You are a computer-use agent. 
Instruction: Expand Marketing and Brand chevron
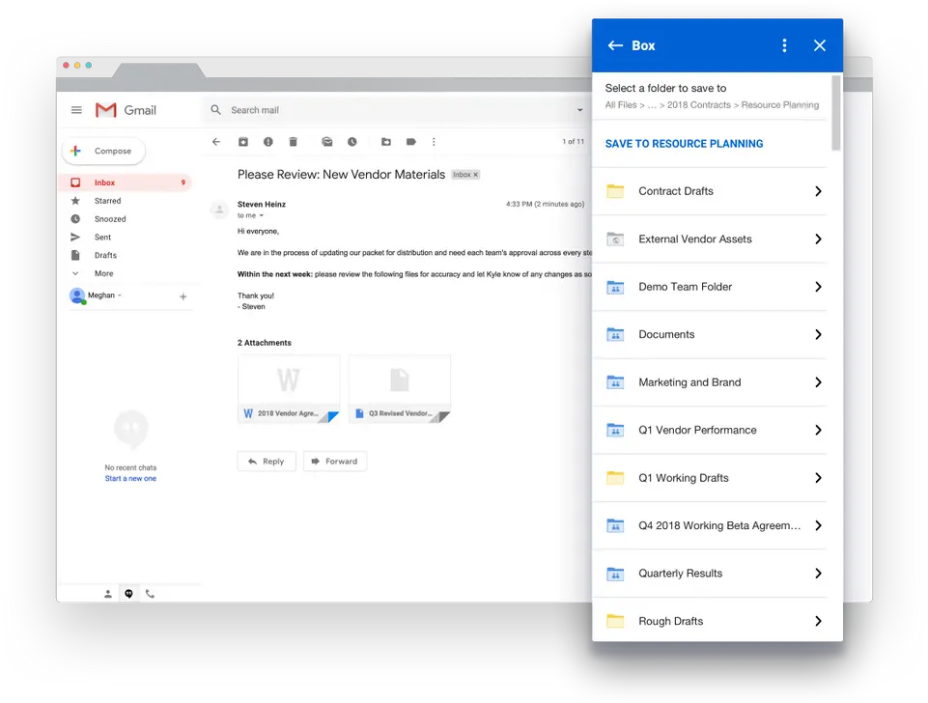tap(818, 382)
